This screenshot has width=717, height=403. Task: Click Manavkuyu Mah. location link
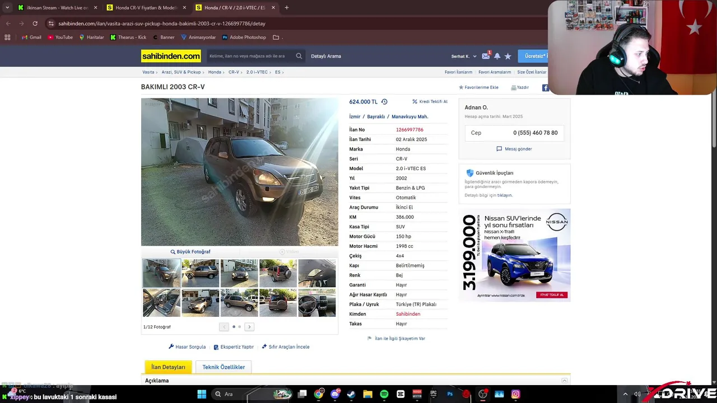point(409,116)
